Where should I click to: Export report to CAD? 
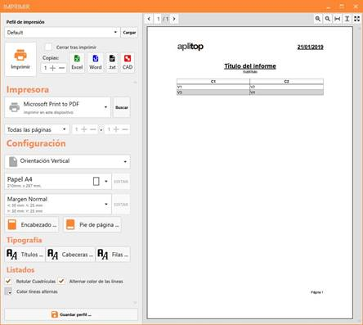(128, 62)
